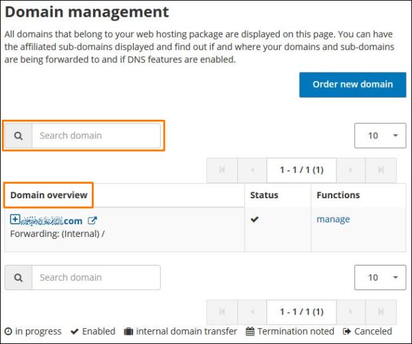
Task: Open the bottom results-per-page dropdown
Action: tap(380, 277)
